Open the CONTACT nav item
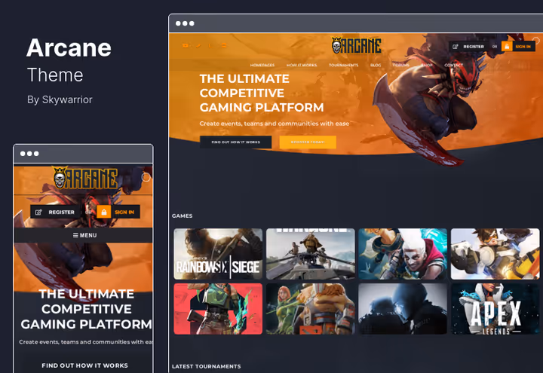Screen dimensions: 543x373 454,65
